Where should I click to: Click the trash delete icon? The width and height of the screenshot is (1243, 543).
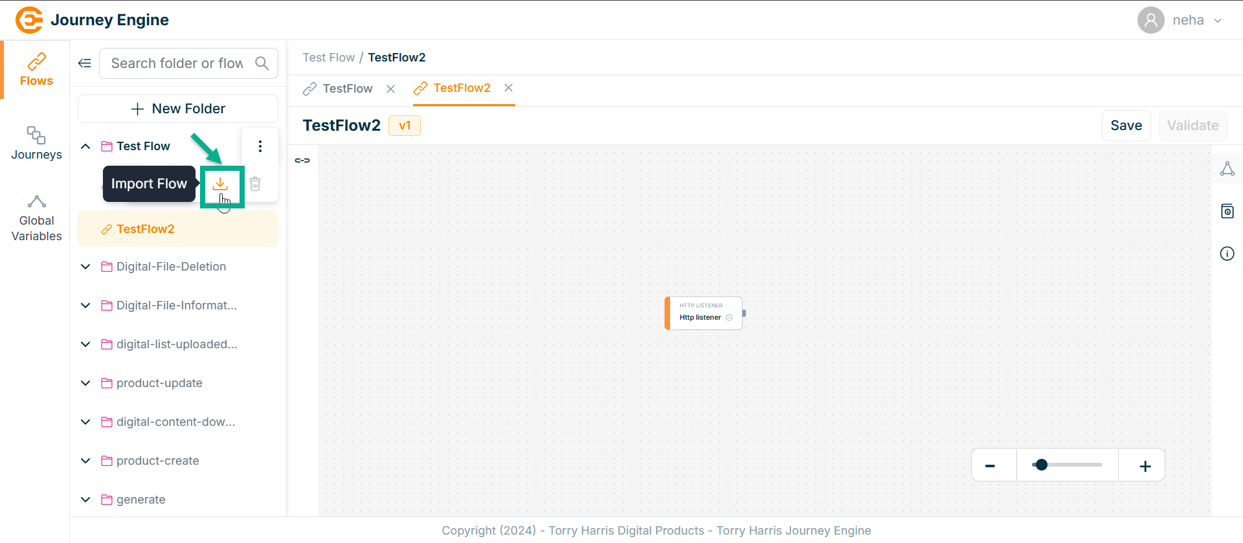[255, 184]
